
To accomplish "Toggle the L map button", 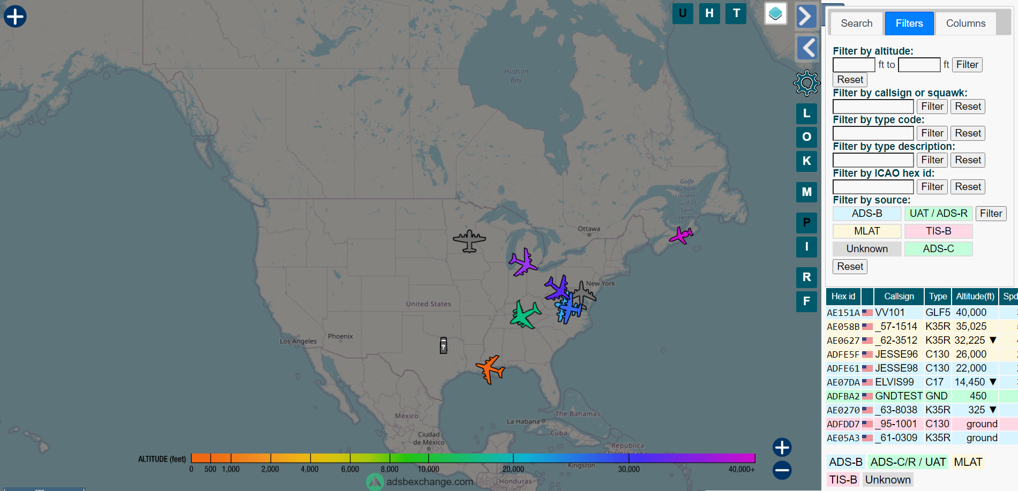I will click(x=806, y=114).
